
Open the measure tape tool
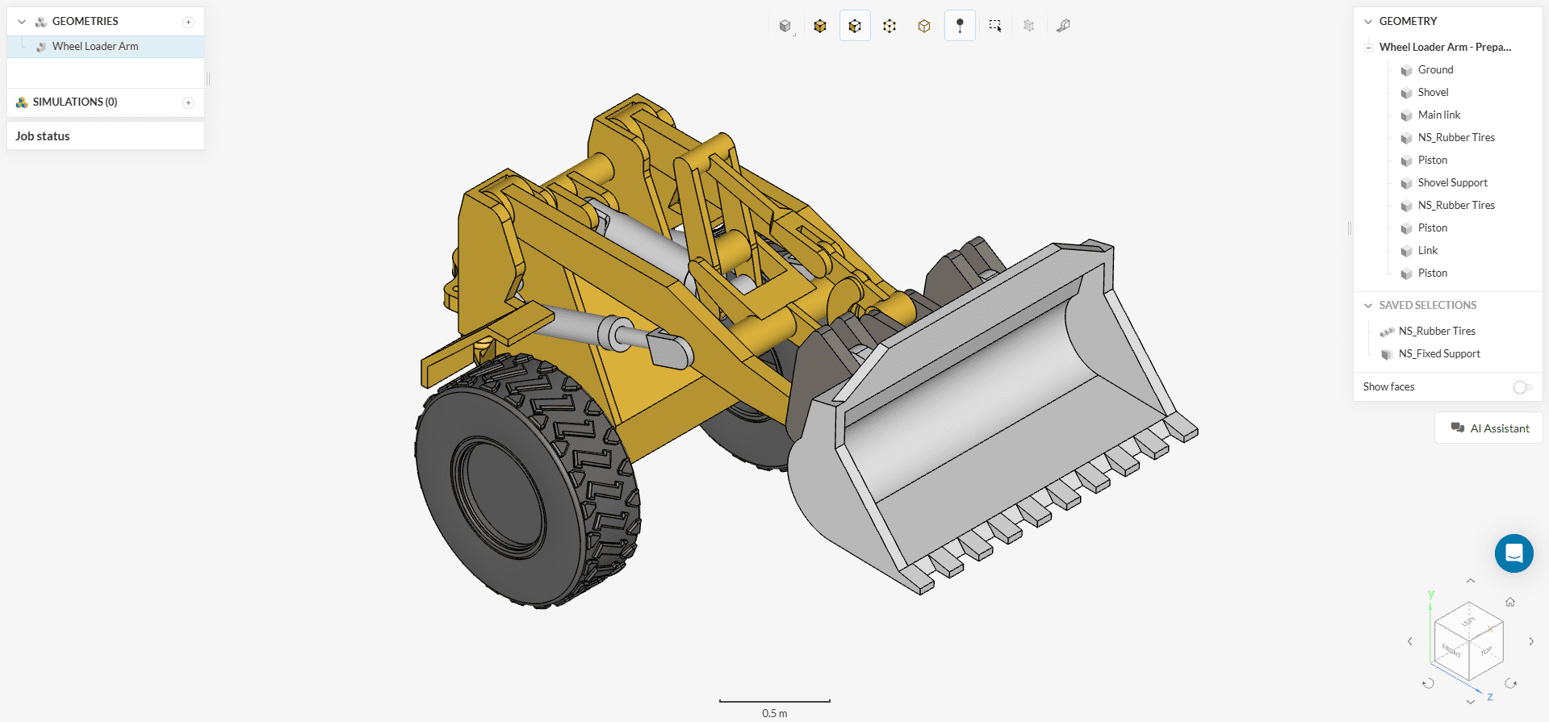coord(1063,26)
